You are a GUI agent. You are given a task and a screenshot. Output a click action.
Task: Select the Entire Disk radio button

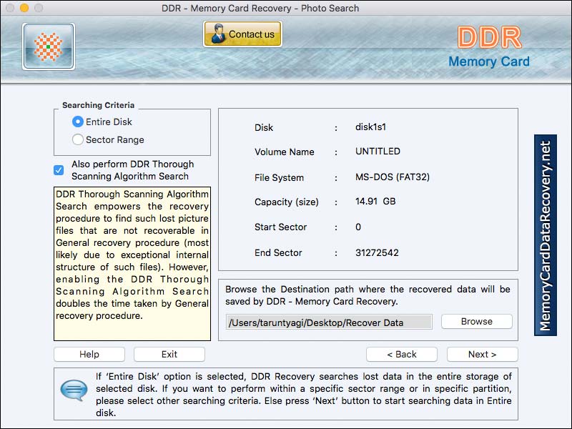[79, 122]
